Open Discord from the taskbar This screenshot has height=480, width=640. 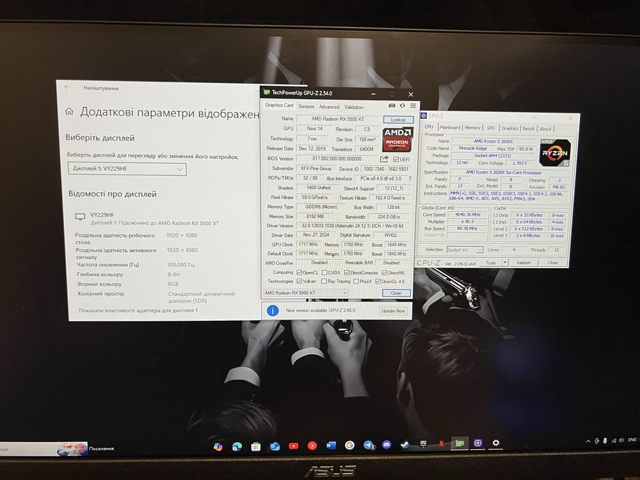click(387, 445)
